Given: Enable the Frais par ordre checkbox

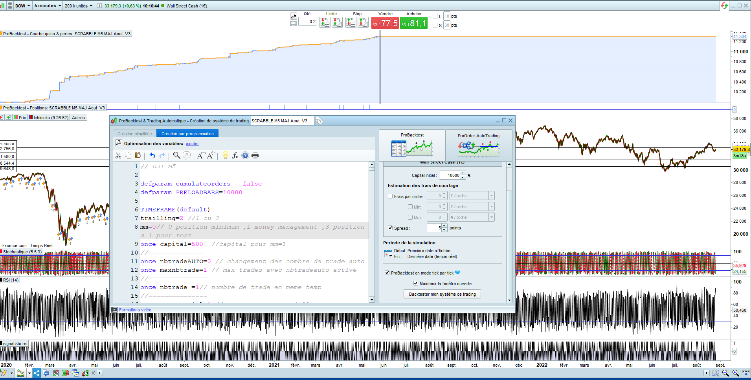Looking at the screenshot, I should point(390,196).
